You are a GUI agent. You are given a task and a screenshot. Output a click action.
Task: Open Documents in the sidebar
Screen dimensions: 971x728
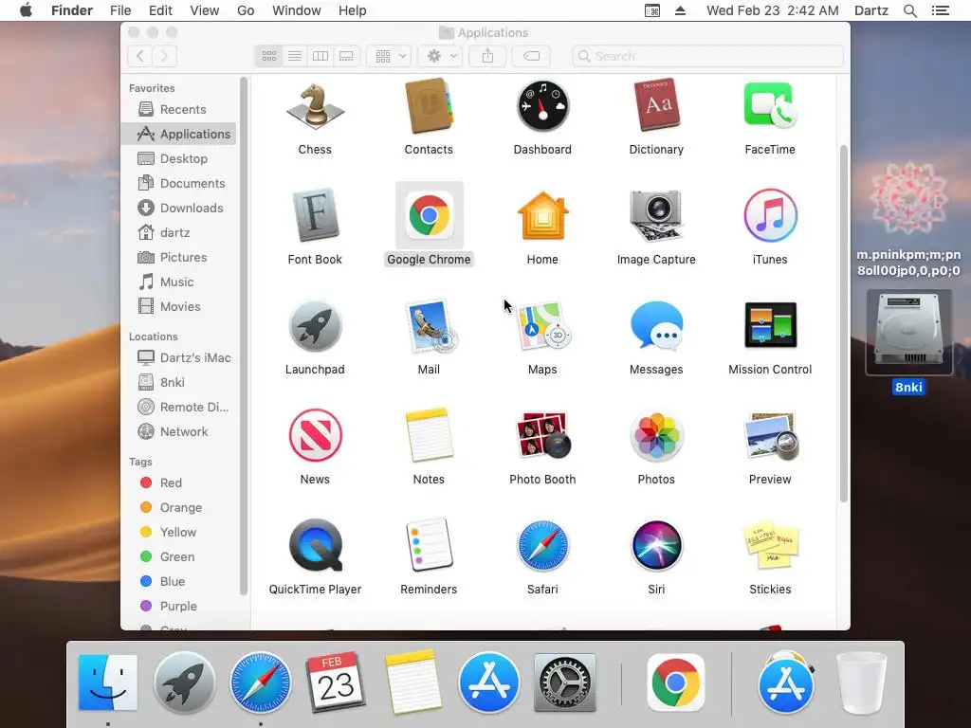click(178, 184)
